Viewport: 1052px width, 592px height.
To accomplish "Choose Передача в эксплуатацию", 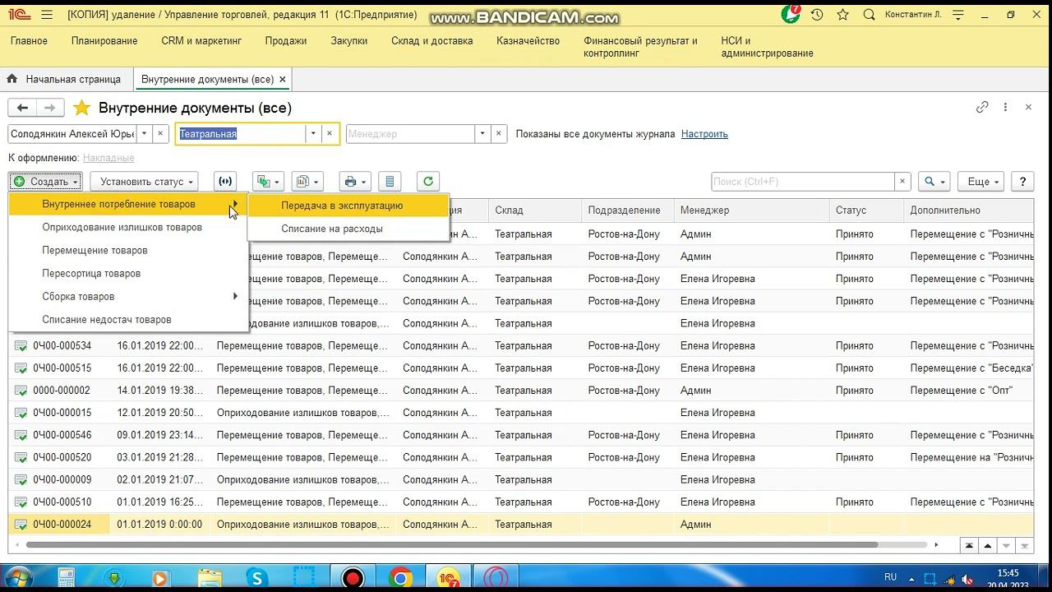I will point(348,206).
